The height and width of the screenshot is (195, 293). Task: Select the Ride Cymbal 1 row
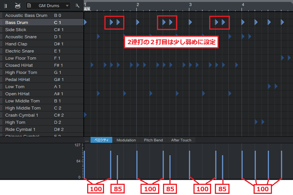click(x=41, y=129)
